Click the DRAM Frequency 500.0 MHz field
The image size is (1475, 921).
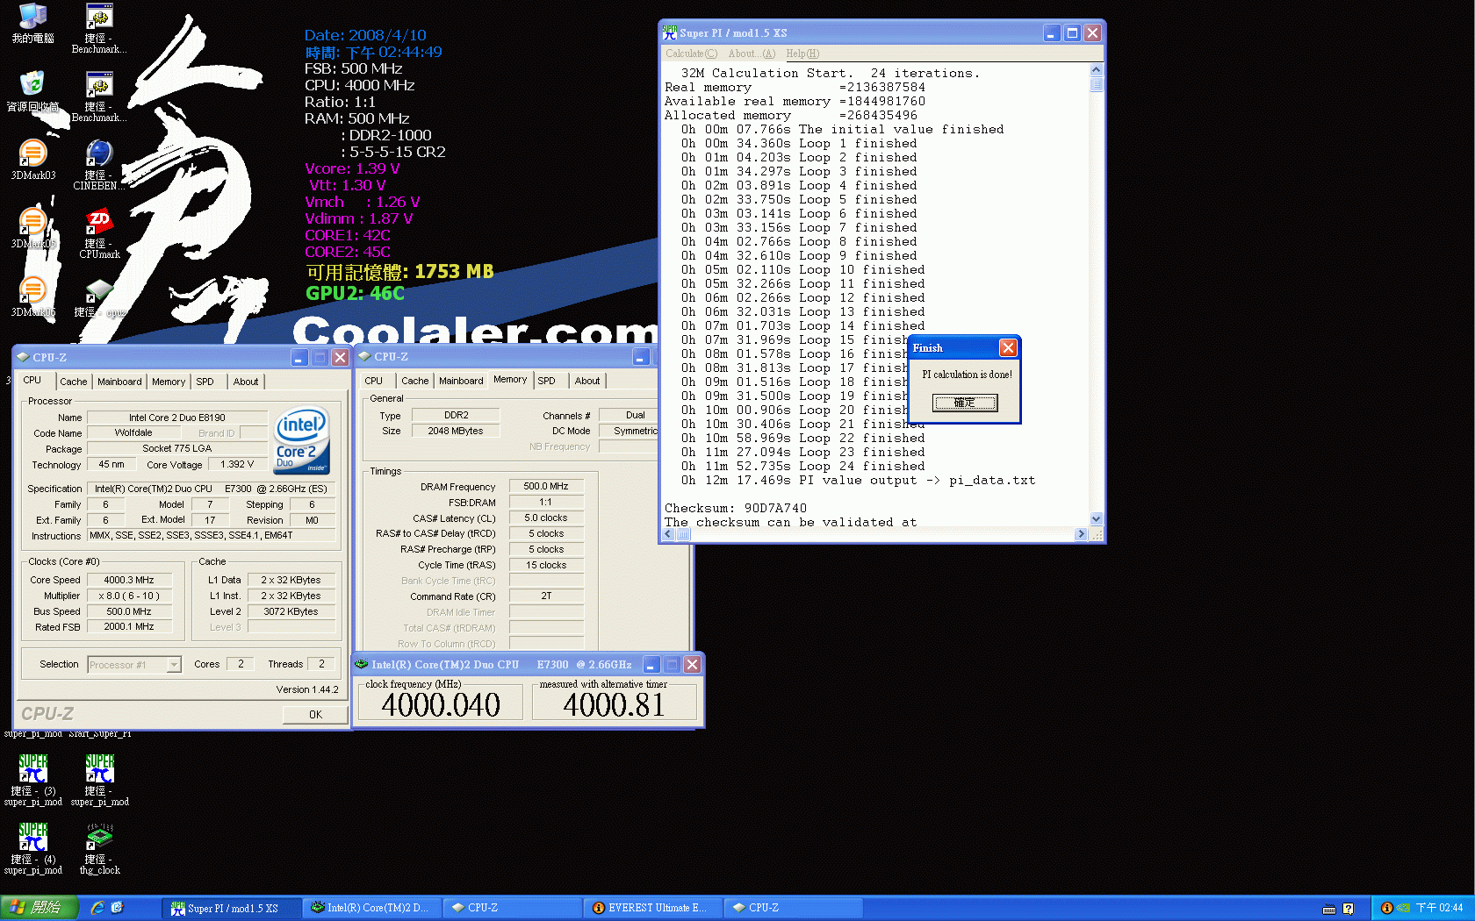(x=546, y=486)
